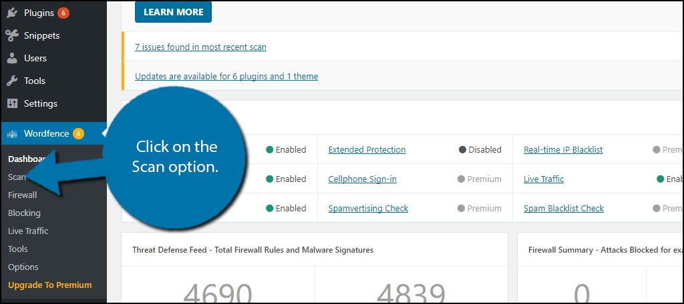Click the Tools wrench icon
Image resolution: width=684 pixels, height=304 pixels.
(12, 81)
